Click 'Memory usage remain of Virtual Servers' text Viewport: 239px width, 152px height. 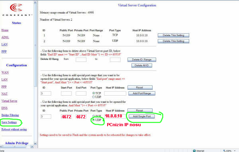(67, 13)
